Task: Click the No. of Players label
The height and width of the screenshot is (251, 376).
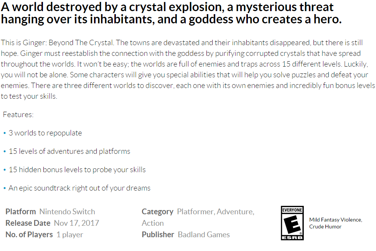Action: pos(29,235)
